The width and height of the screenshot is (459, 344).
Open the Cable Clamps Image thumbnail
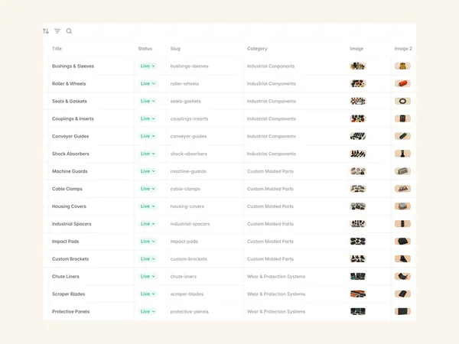358,189
